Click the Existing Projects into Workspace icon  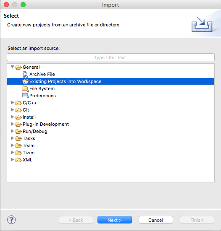(25, 81)
